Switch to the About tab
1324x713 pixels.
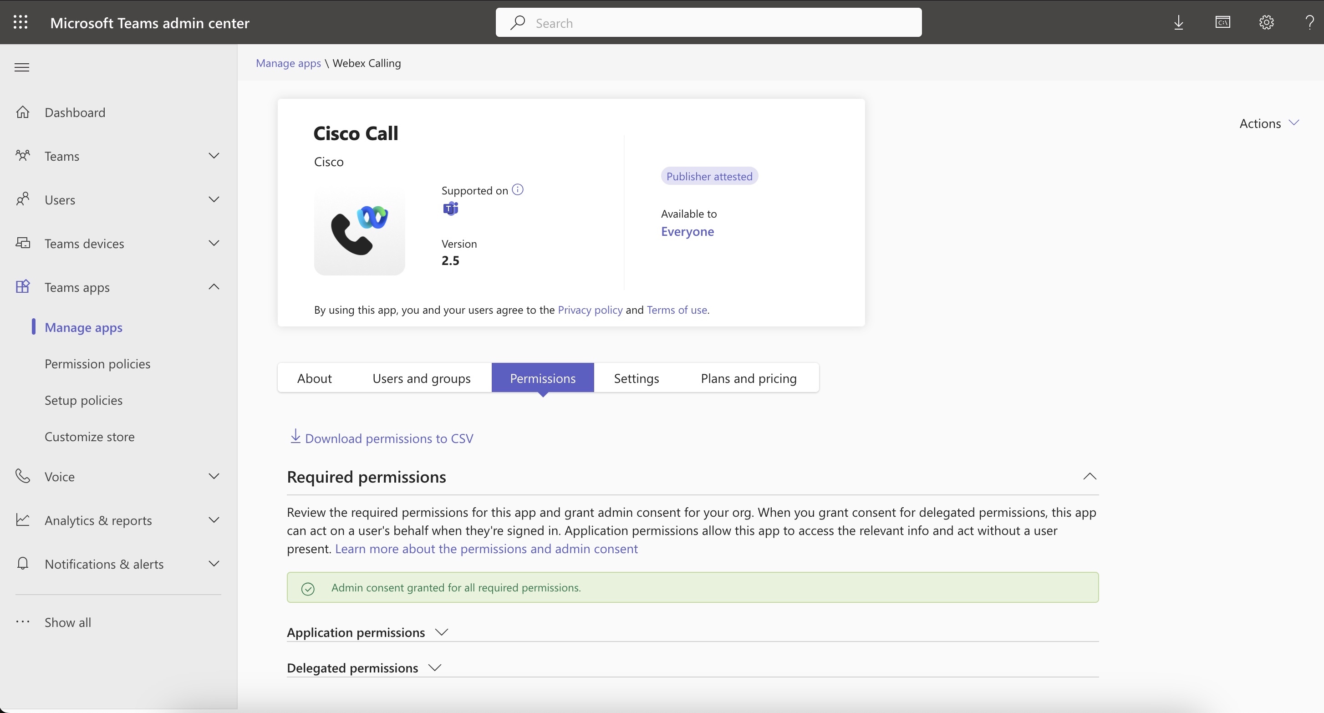pos(313,377)
